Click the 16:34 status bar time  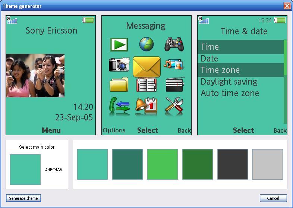pos(265,20)
